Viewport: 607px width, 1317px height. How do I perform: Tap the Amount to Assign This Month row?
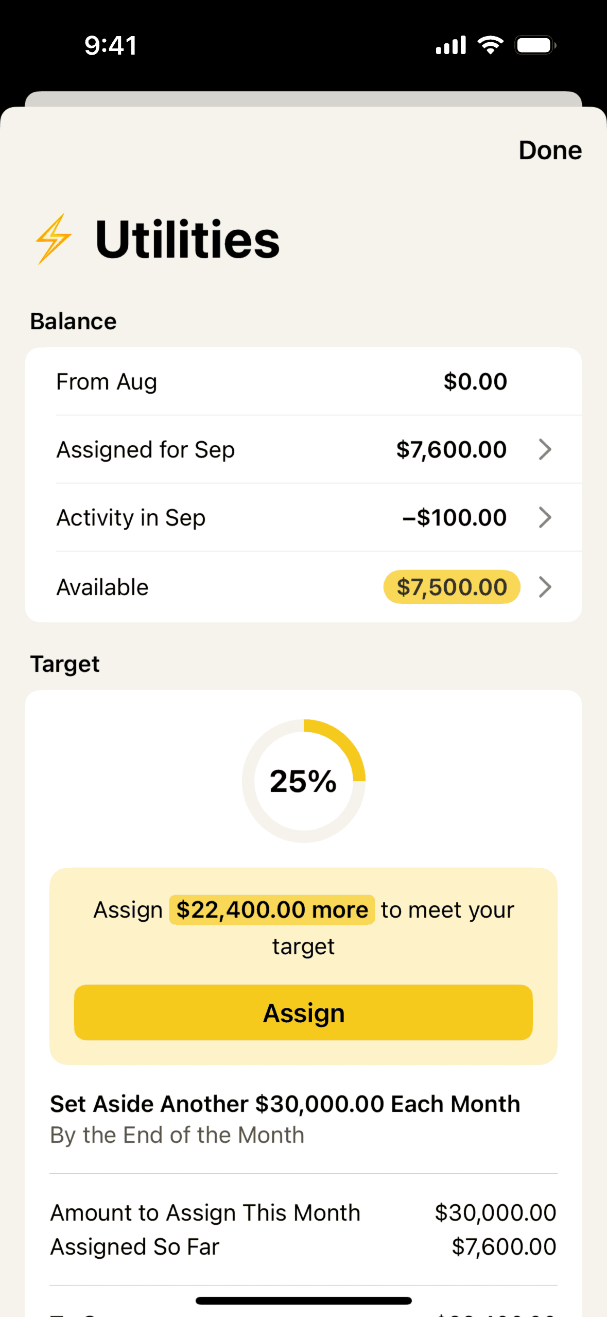[x=303, y=1213]
